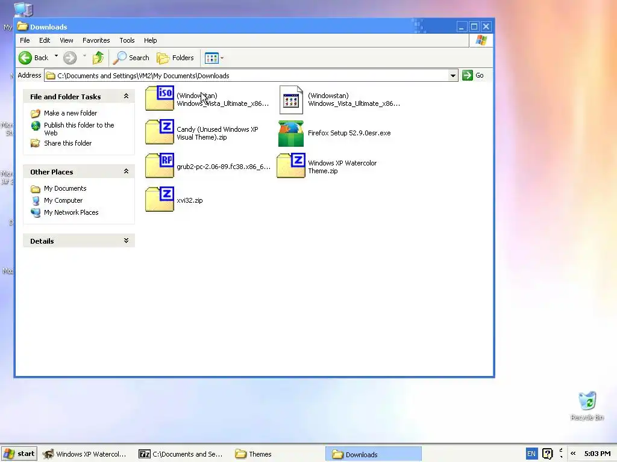Click the Make a new folder icon
Viewport: 617px width, 462px height.
click(36, 114)
